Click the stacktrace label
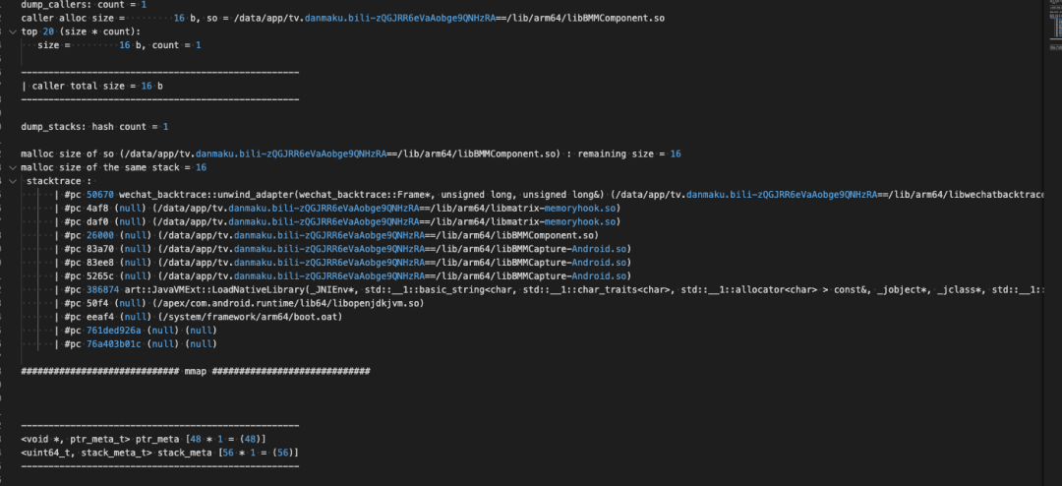The height and width of the screenshot is (486, 1062). [58, 181]
